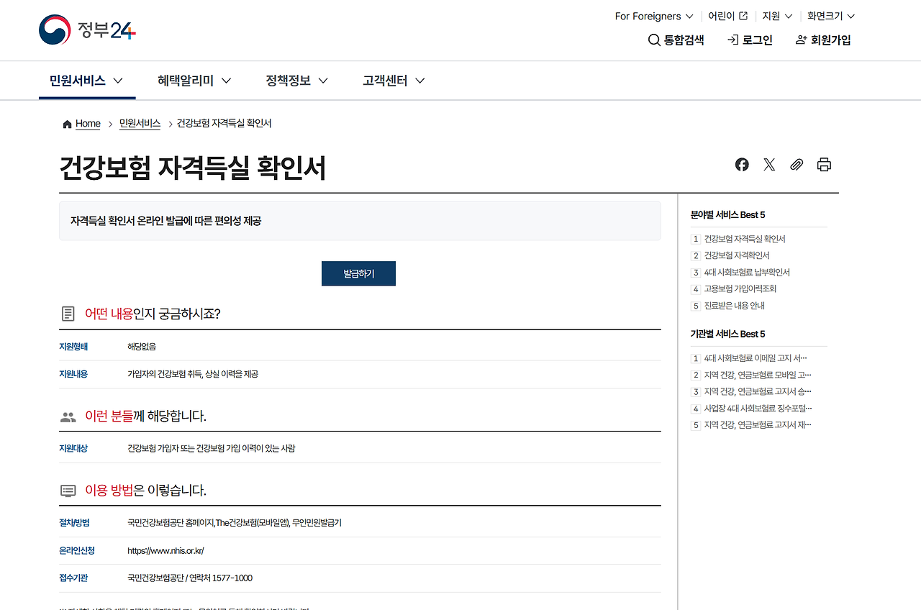Go to 로그인 login page
This screenshot has height=610, width=921.
click(750, 40)
